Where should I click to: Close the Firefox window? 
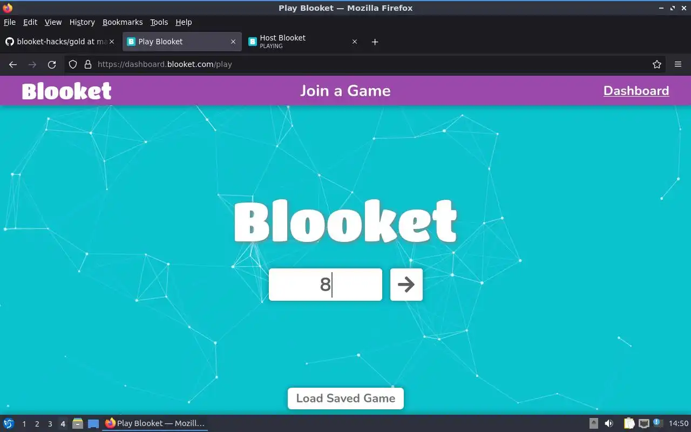tap(684, 8)
